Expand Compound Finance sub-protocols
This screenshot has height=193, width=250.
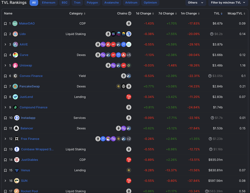(5, 107)
